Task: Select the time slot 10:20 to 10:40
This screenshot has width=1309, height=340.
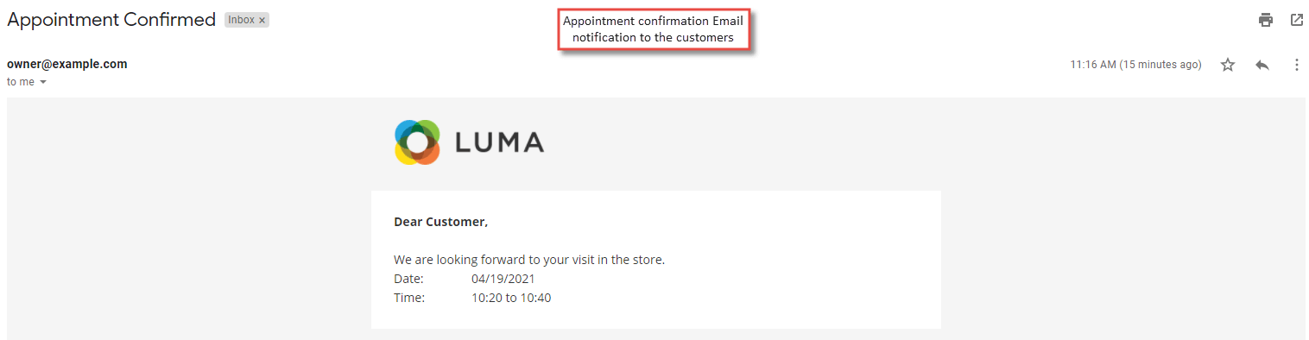Action: (x=511, y=298)
